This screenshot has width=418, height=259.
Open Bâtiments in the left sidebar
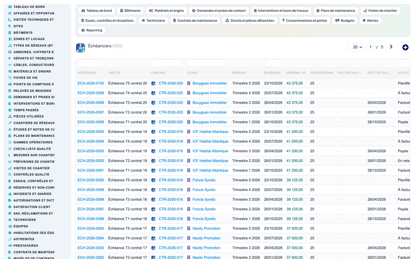click(x=23, y=32)
